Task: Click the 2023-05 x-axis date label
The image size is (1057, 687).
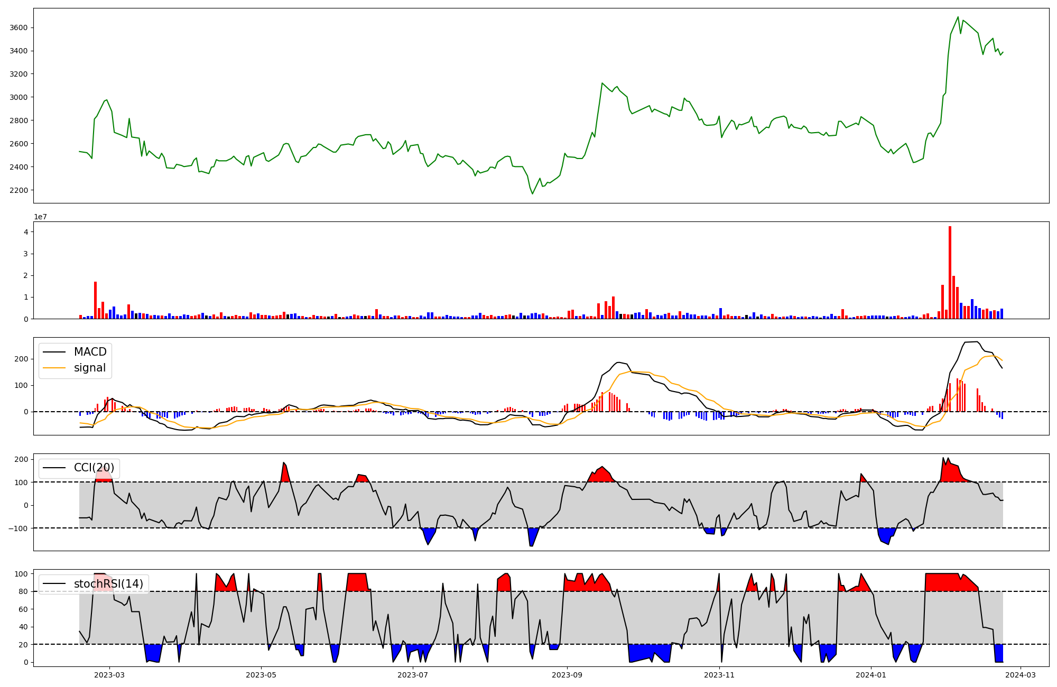Action: coord(261,675)
